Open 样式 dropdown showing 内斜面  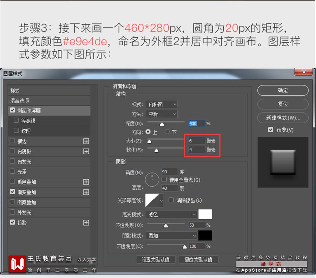point(162,104)
